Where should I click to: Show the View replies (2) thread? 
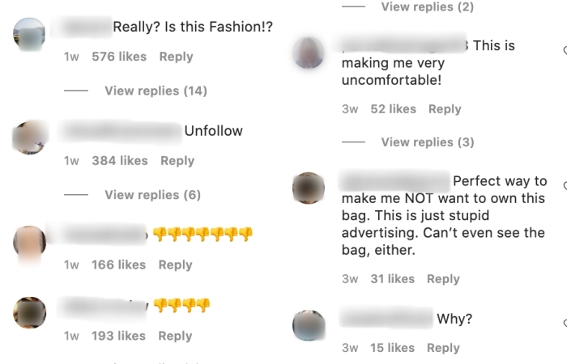428,7
